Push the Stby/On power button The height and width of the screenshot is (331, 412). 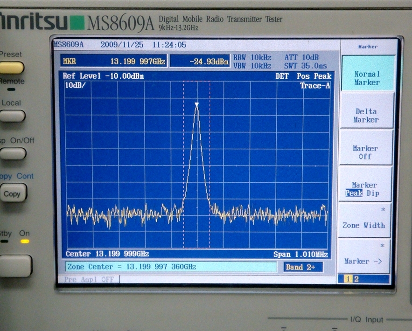coord(16,266)
